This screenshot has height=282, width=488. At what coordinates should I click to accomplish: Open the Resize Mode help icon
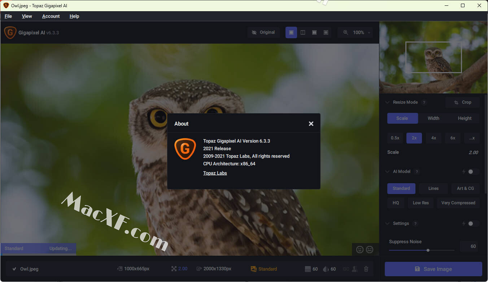[424, 102]
